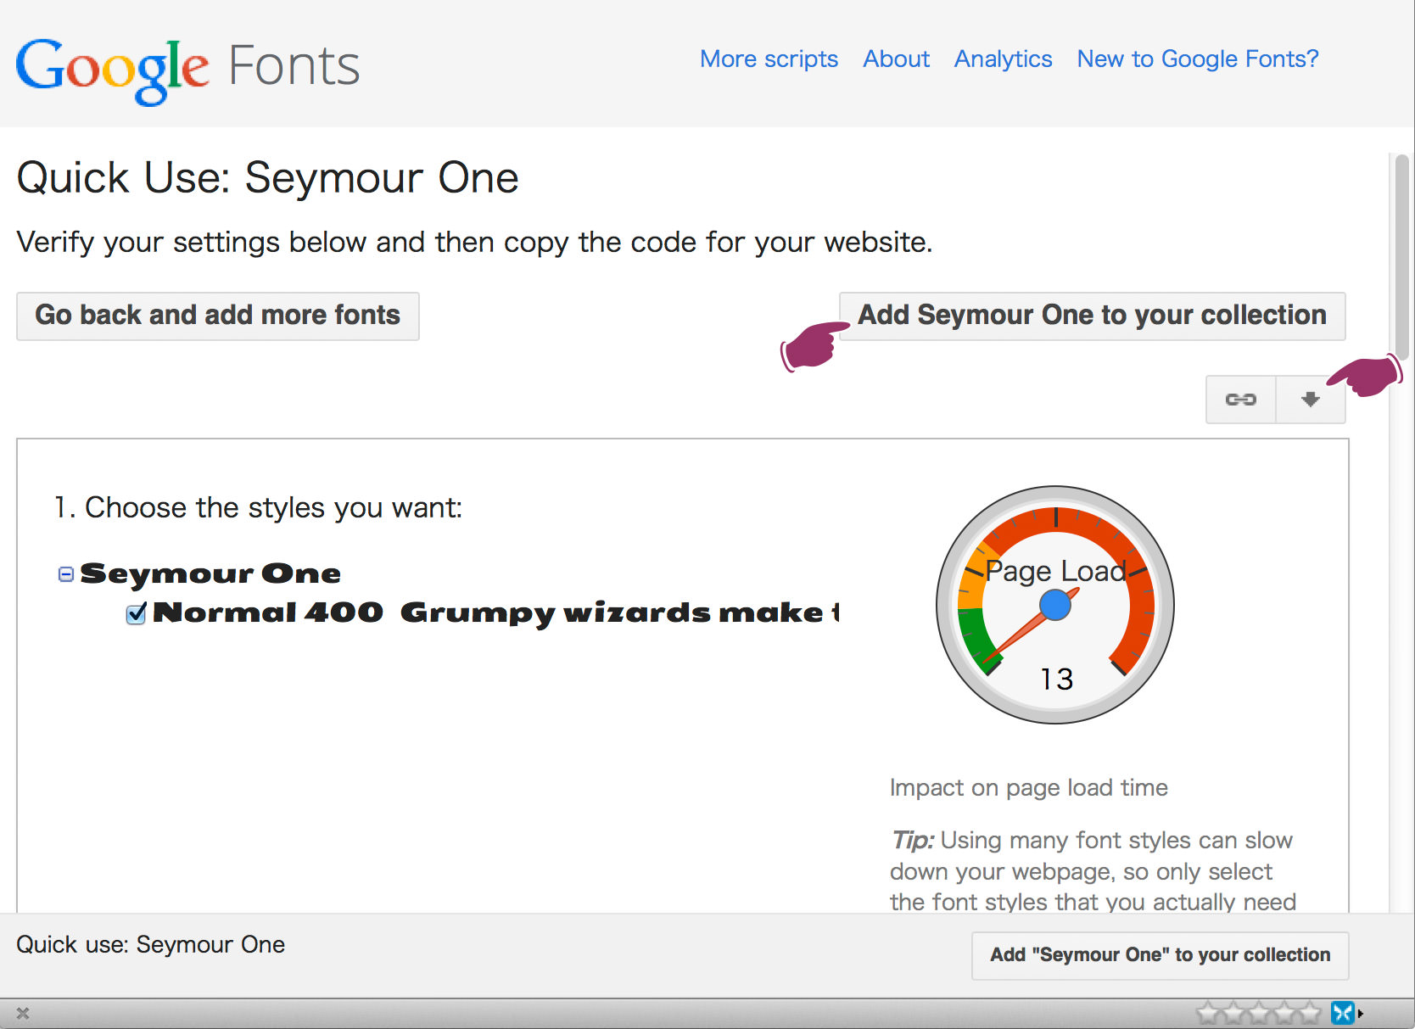Uncheck the Normal 400 style checkbox

coord(136,613)
